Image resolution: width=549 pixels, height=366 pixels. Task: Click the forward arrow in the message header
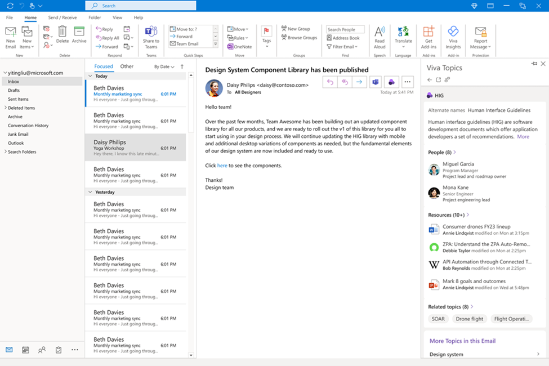point(359,82)
